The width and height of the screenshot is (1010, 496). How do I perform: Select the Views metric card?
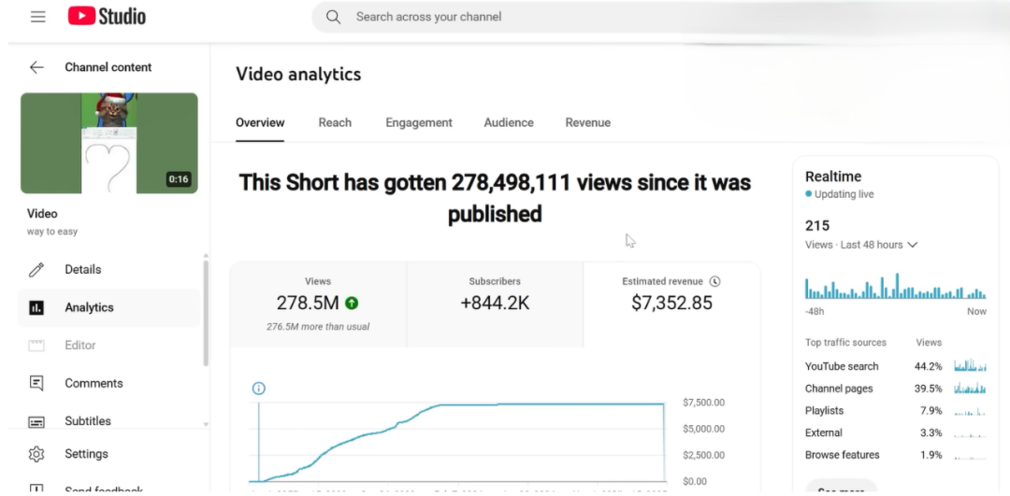[318, 304]
